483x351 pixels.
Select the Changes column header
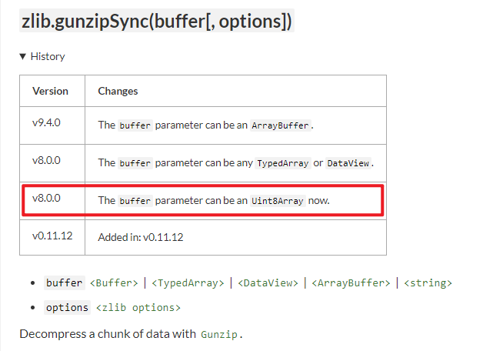118,91
